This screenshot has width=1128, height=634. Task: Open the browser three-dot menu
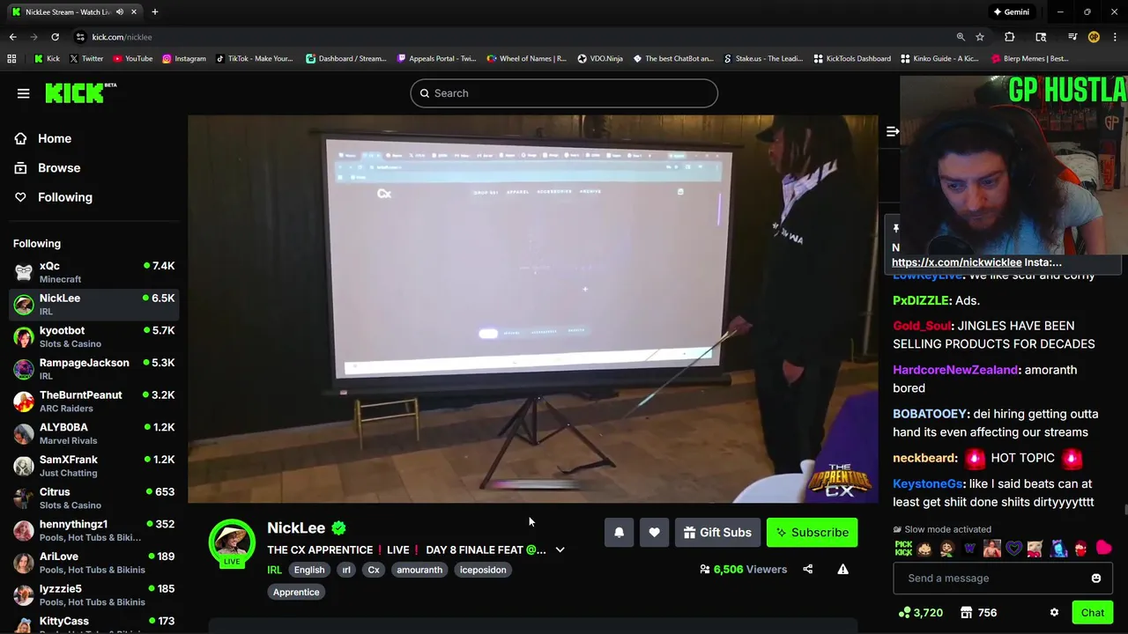click(1116, 37)
